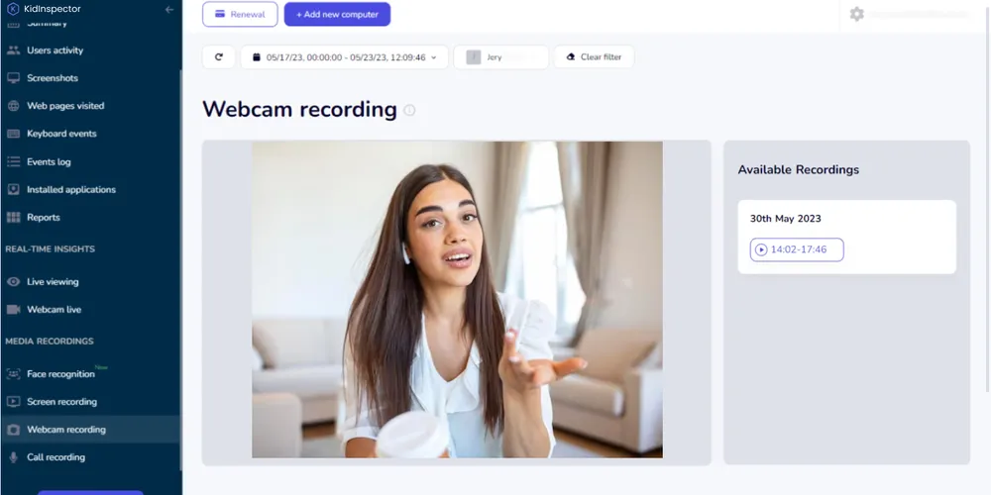Open the Jery user selector dropdown

click(500, 57)
